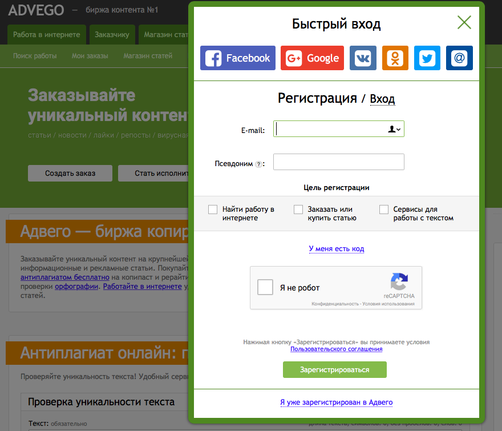Click the Стать исполнителем button
The height and width of the screenshot is (431, 502).
[x=153, y=174]
